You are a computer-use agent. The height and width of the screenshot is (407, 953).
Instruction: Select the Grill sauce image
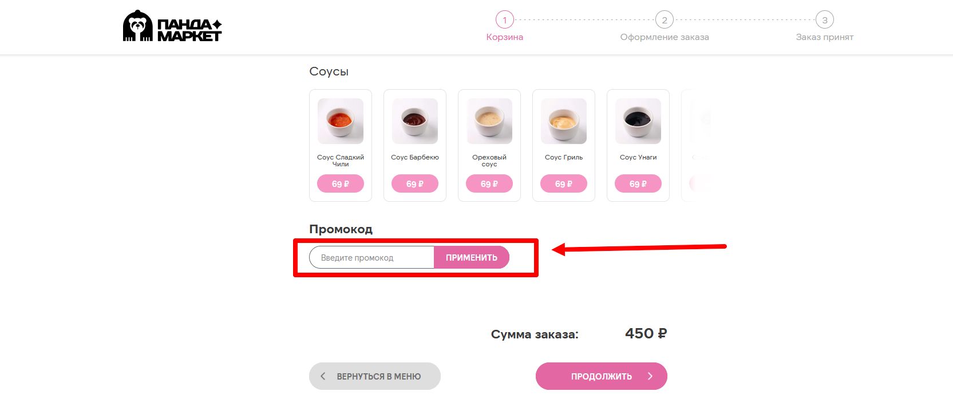(564, 121)
